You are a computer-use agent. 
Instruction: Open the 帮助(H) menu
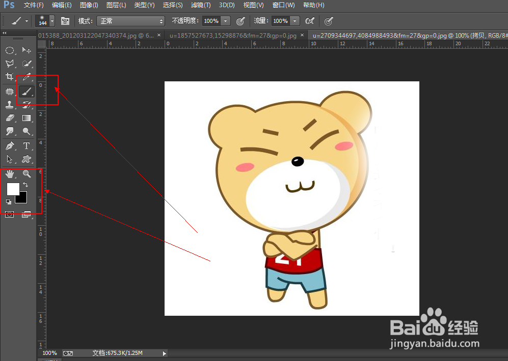(313, 5)
